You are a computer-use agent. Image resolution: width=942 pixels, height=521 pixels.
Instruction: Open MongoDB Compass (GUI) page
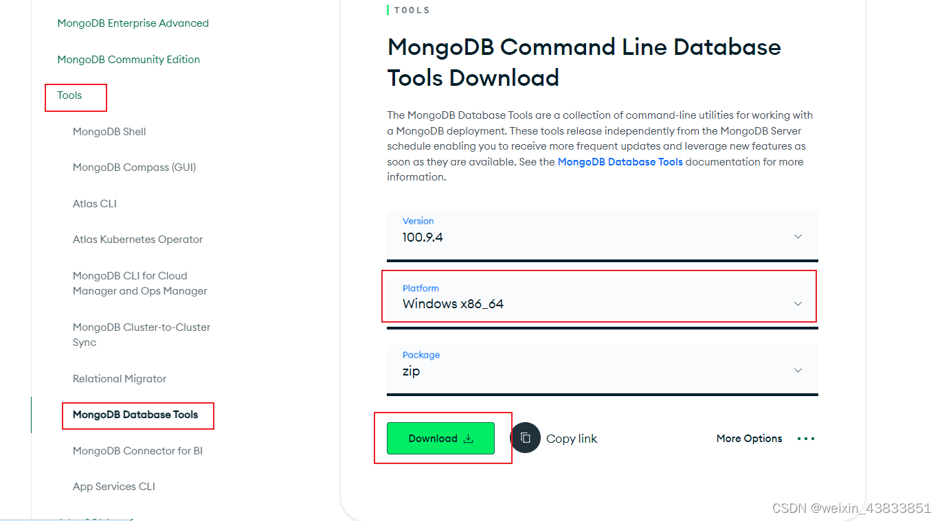(134, 167)
